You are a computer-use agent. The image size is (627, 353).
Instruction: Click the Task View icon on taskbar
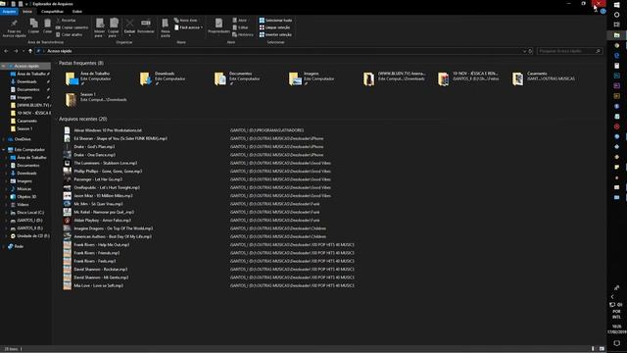click(x=616, y=25)
